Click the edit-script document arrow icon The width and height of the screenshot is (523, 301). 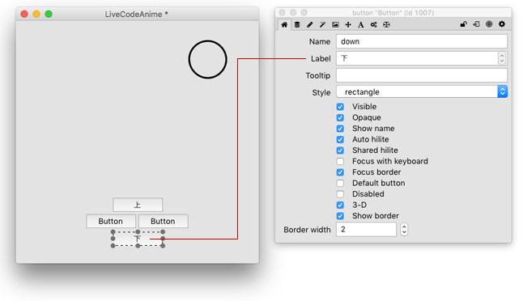pos(476,24)
